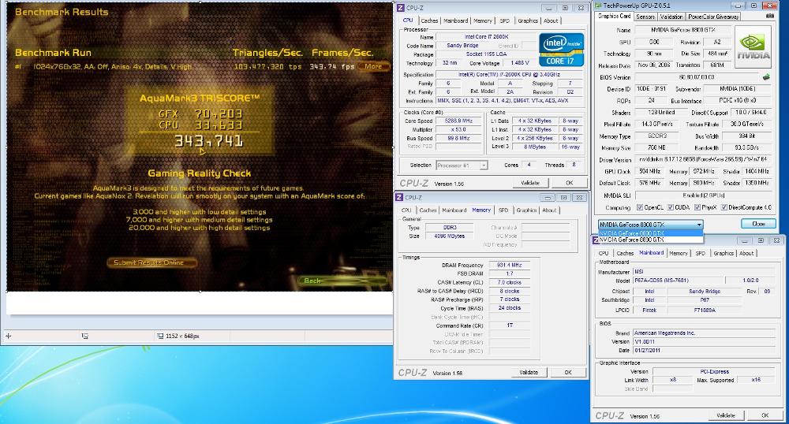Click the BIOS Version field in GPU-Z
The image size is (789, 424).
(697, 77)
